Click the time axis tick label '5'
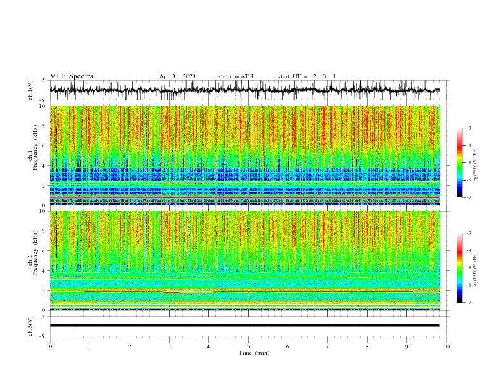 248,346
